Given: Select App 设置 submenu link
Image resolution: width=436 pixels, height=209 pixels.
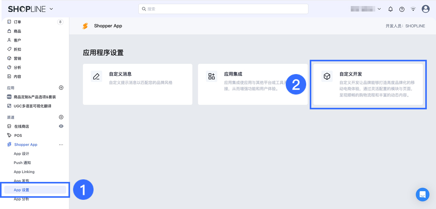Looking at the screenshot, I should click(35, 190).
